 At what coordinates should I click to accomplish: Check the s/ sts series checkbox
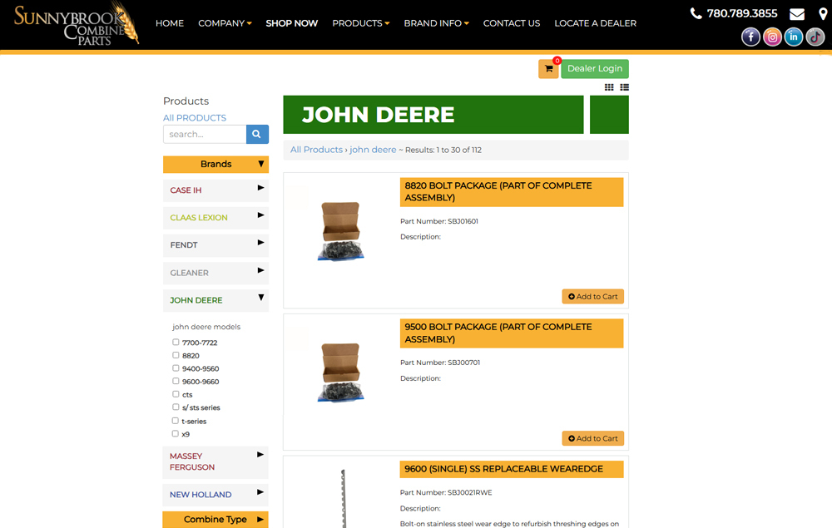pyautogui.click(x=176, y=407)
